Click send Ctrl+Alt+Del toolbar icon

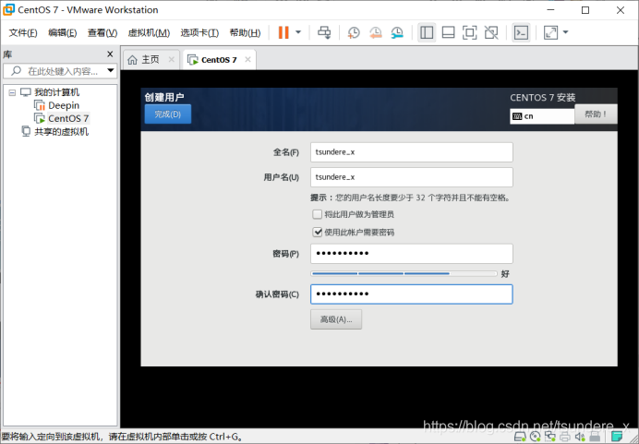(324, 32)
